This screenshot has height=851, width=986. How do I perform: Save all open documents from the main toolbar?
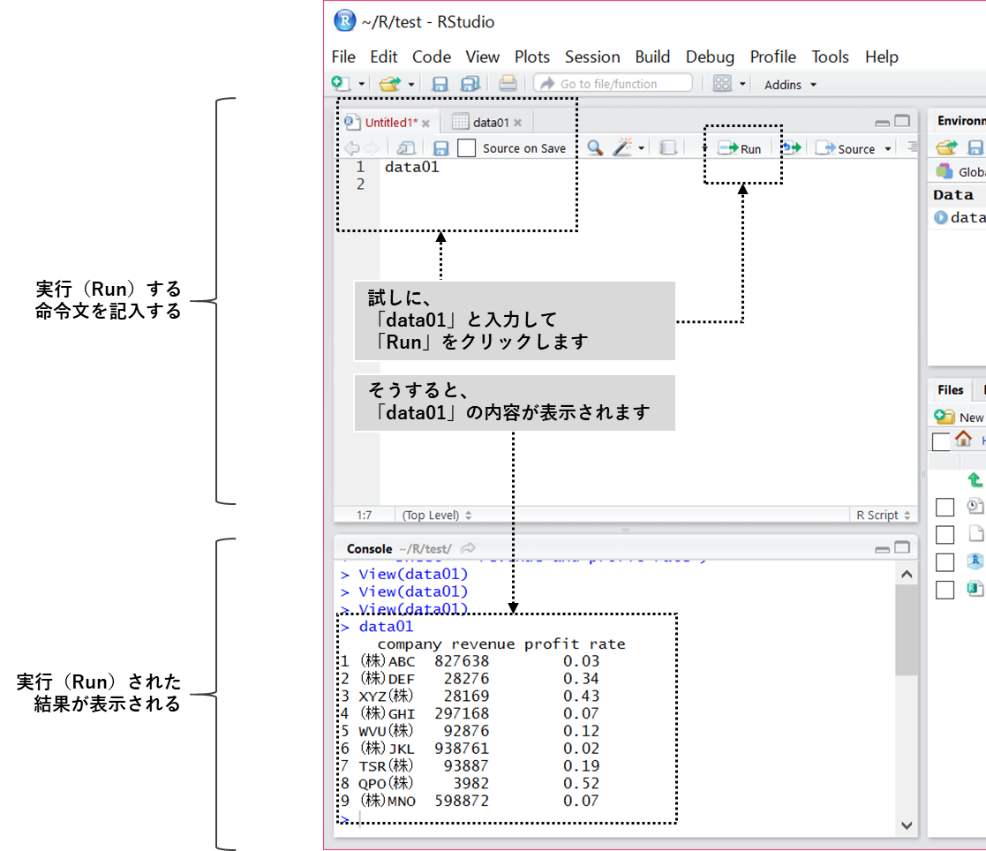pyautogui.click(x=470, y=84)
